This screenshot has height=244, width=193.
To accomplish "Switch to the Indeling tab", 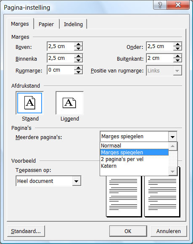I will point(73,24).
